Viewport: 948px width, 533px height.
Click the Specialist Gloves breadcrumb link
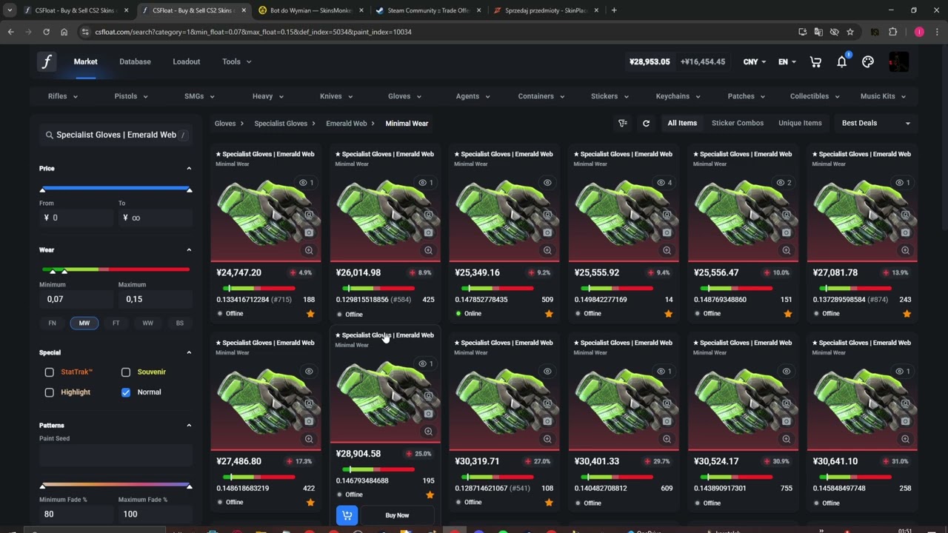[x=281, y=124]
